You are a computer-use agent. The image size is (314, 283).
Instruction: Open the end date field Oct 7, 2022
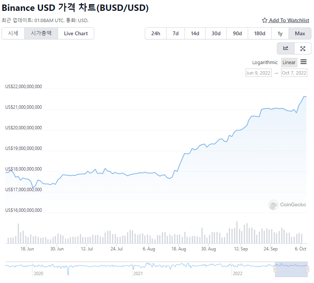pyautogui.click(x=294, y=73)
